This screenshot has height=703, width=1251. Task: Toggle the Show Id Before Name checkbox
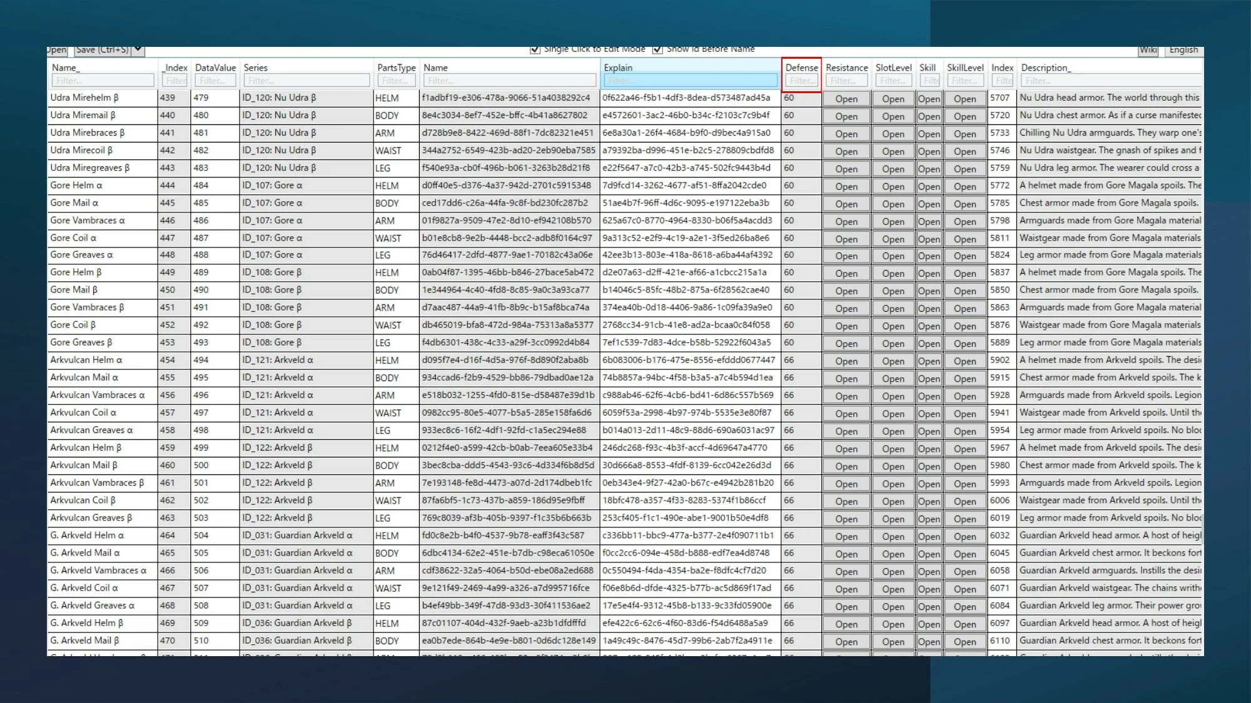tap(657, 49)
